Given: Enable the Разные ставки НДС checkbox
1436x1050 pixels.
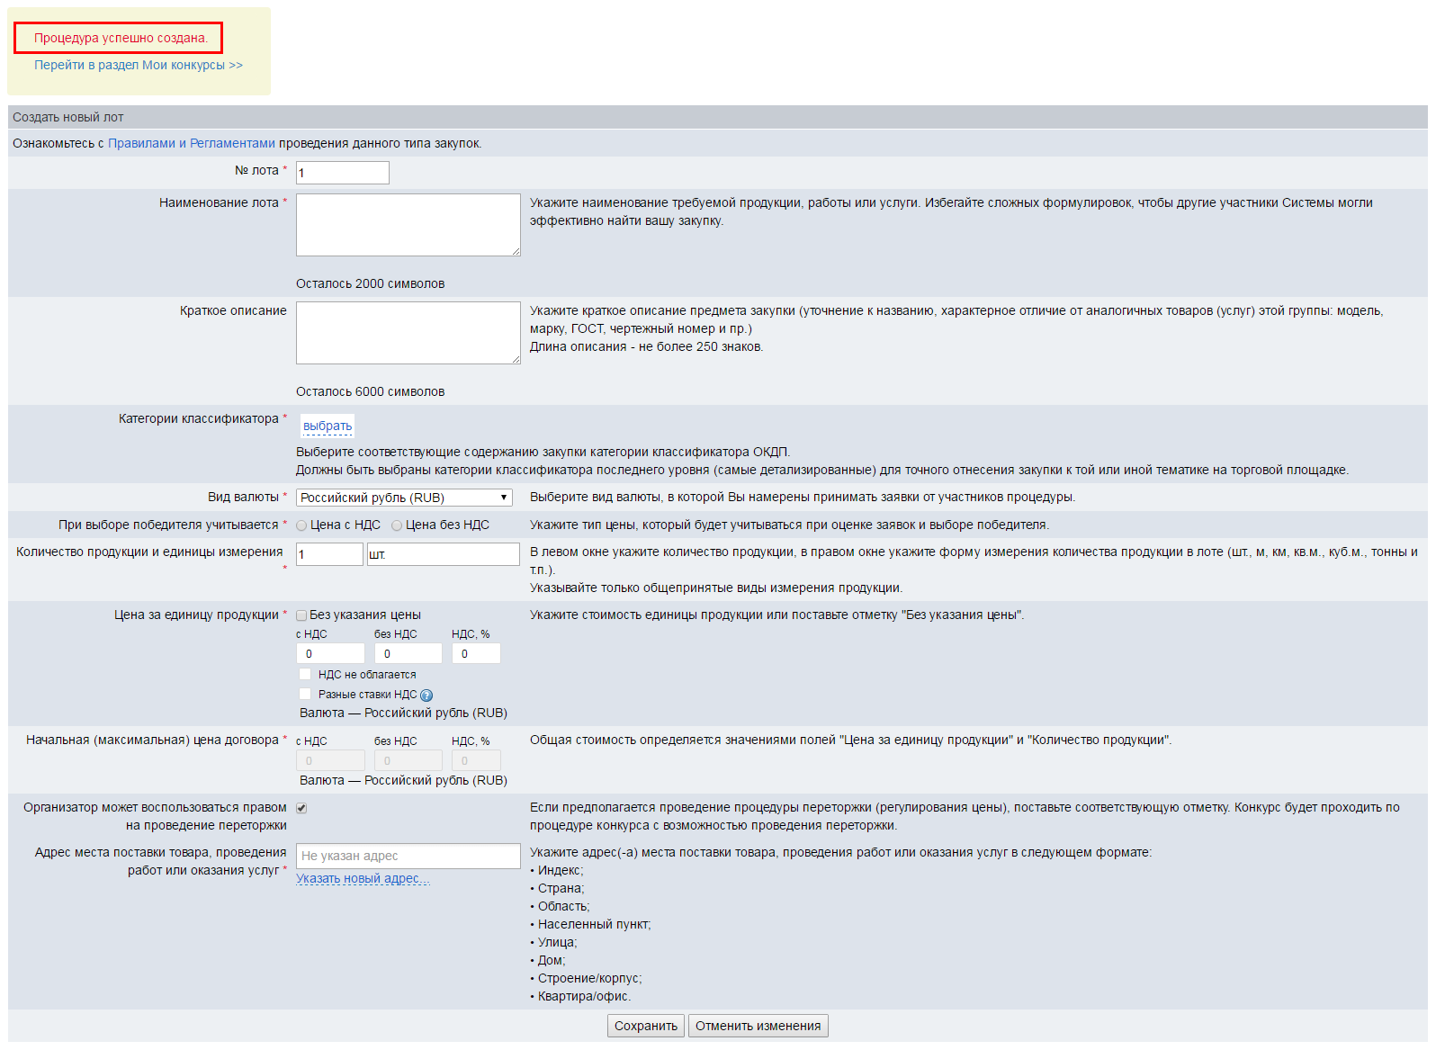Looking at the screenshot, I should 304,694.
